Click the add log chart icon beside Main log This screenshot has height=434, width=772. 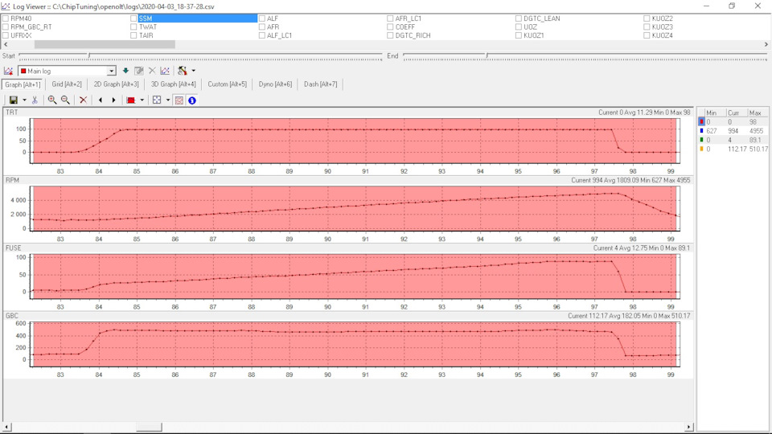pos(8,71)
